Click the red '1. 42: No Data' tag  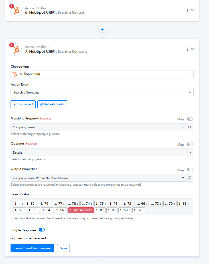[81, 210]
